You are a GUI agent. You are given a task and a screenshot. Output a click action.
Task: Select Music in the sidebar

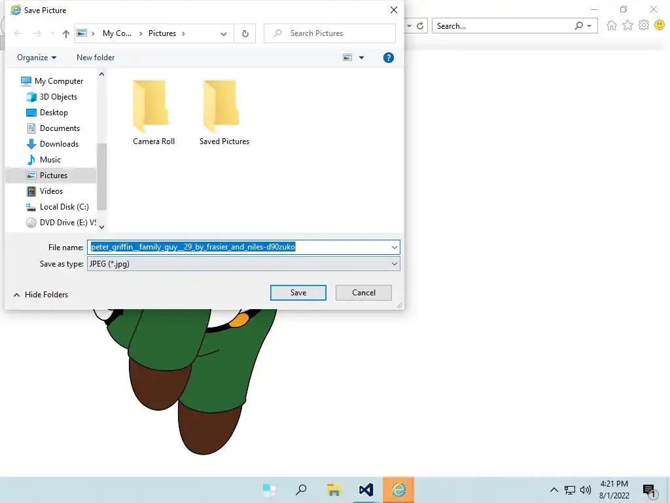click(x=44, y=160)
